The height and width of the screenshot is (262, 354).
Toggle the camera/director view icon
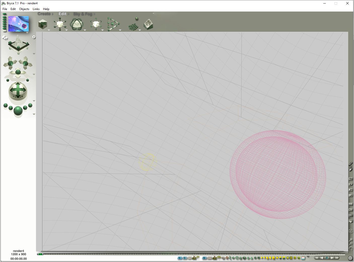[x=5, y=38]
